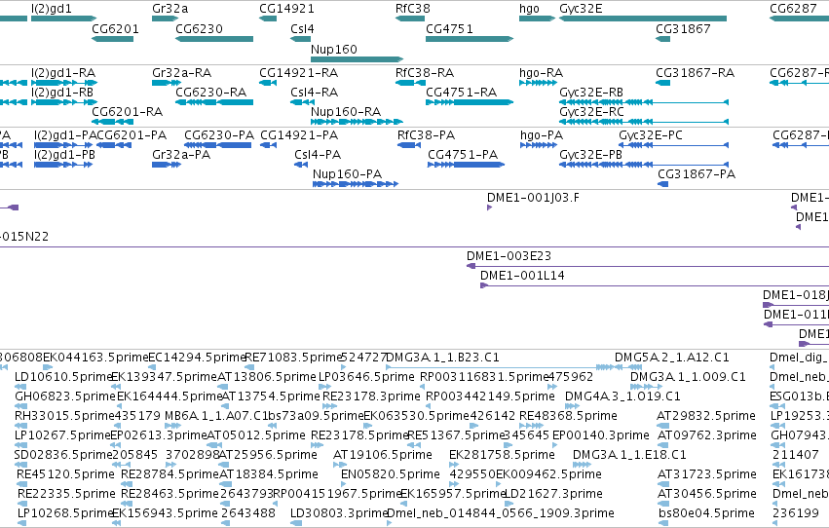Screen dimensions: 829x528
Task: Click the l(2)gd1 gene arrow glyph
Action: (63, 19)
